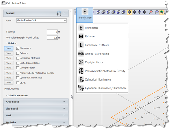
Task: Uncheck the Illuminance metric checkbox
Action: pos(18,48)
